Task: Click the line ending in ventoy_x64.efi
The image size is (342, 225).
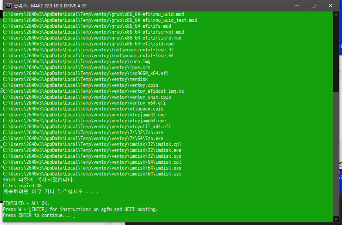Action: (84, 103)
